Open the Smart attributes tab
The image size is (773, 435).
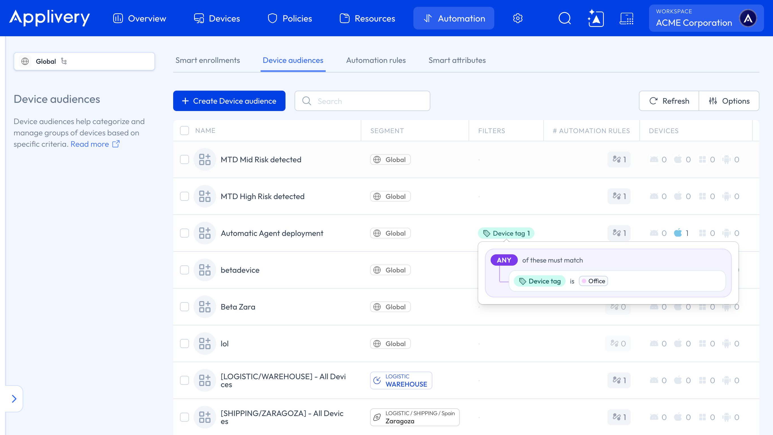click(x=457, y=60)
